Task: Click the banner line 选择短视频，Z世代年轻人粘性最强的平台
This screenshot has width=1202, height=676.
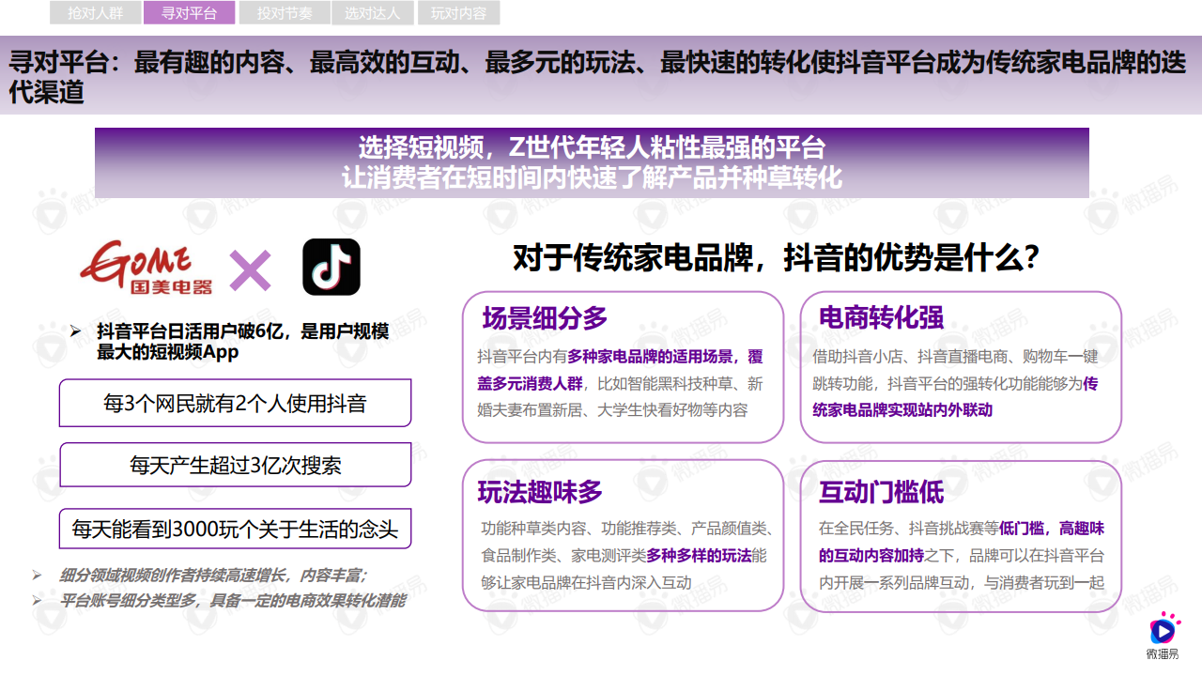Action: point(592,147)
